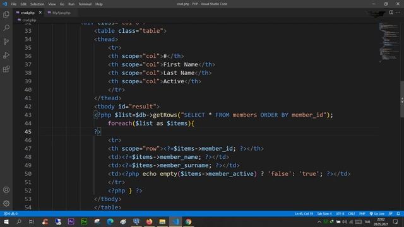
Task: Open the Edit menu
Action: pos(23,4)
